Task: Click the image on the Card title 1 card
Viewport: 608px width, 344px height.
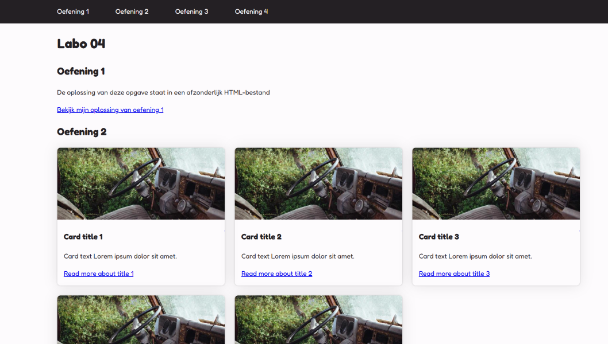Action: pos(141,183)
